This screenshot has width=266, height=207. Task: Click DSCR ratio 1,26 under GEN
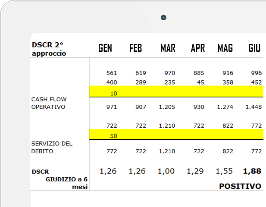click(108, 171)
